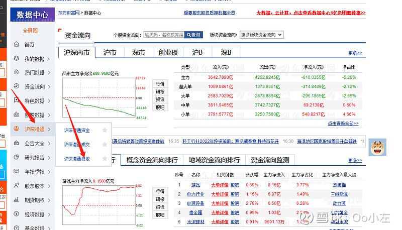Click stock code search input field
402x230 pixels.
click(x=164, y=35)
